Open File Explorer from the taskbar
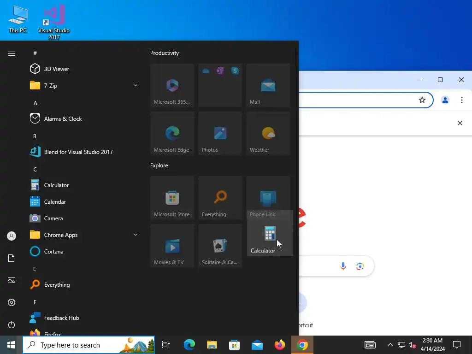 (x=212, y=345)
